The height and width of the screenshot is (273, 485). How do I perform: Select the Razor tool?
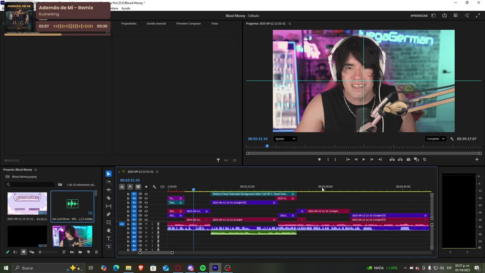click(x=109, y=198)
